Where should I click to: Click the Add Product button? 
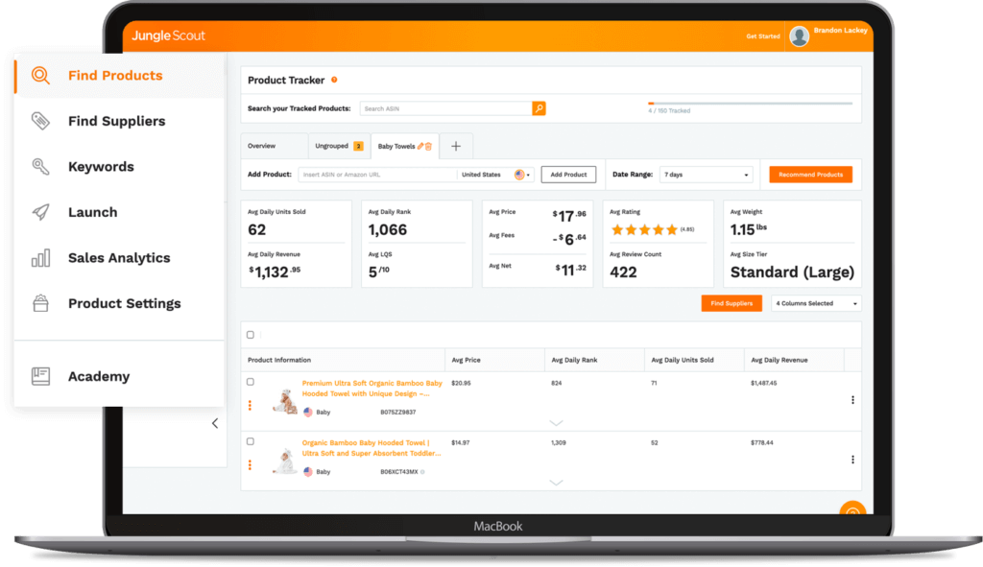click(x=568, y=175)
